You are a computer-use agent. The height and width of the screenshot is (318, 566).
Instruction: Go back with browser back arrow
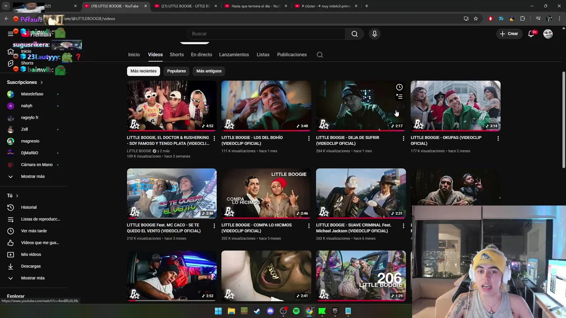(6, 19)
